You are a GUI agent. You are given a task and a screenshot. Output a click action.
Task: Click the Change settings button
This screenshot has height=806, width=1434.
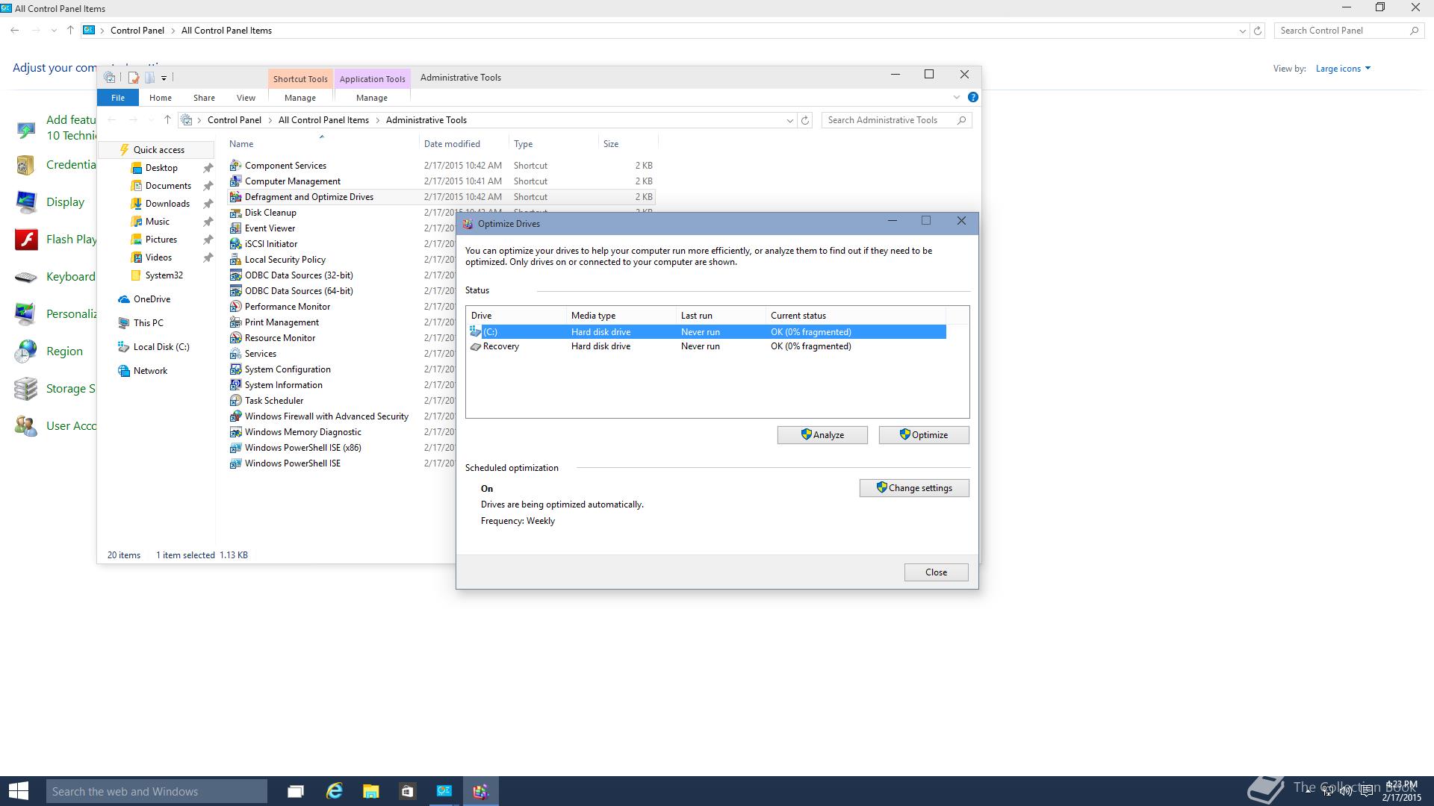pyautogui.click(x=914, y=488)
